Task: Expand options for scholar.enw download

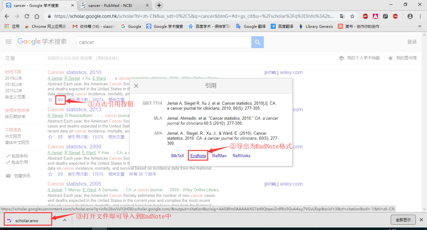Action: [x=65, y=220]
